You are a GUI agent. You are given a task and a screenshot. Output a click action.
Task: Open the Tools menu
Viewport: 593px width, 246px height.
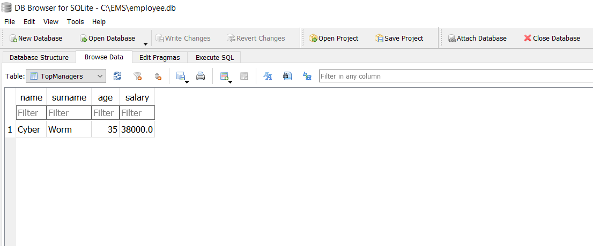[x=75, y=22]
